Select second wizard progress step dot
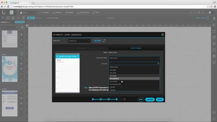 click(x=101, y=99)
